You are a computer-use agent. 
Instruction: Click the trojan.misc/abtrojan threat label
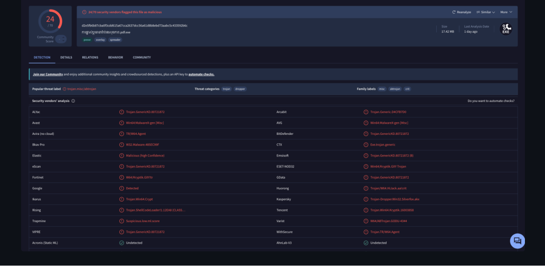[x=82, y=89]
